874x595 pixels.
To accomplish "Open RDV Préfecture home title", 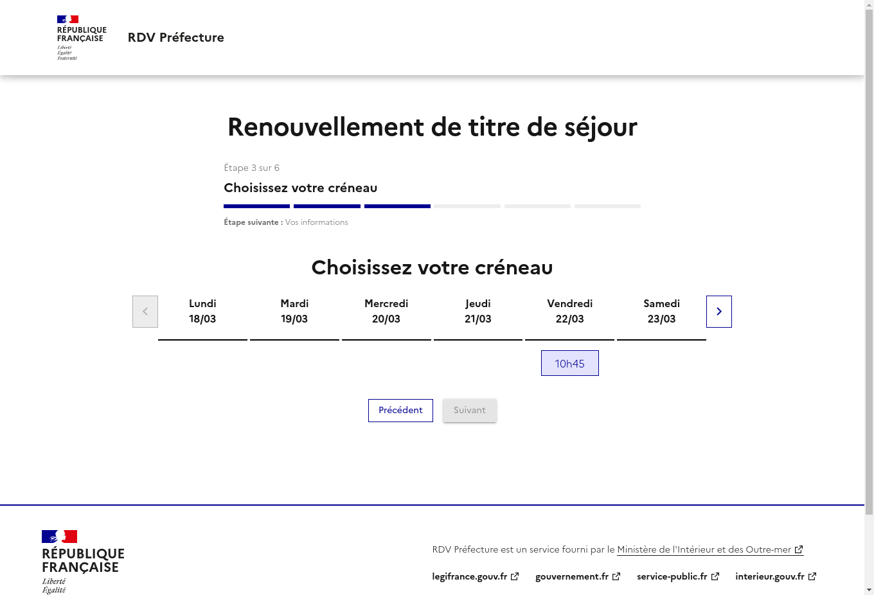I will point(176,37).
